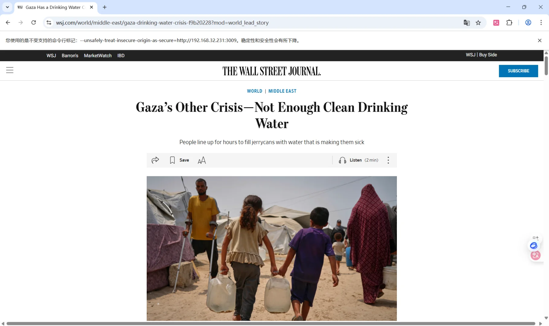
Task: Bookmark this page with the star icon
Action: [478, 23]
